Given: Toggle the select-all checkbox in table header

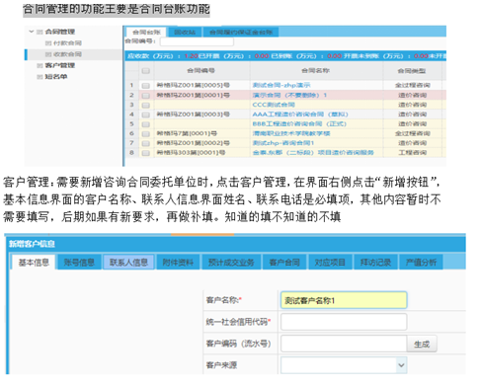Looking at the screenshot, I should point(145,71).
